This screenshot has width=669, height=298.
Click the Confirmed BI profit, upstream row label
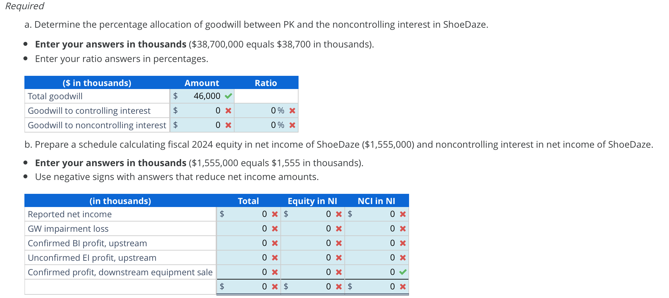(87, 243)
